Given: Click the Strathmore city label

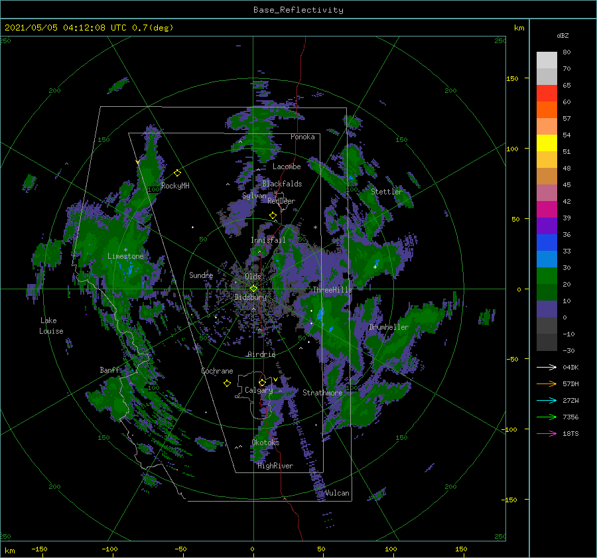Looking at the screenshot, I should click(x=322, y=393).
